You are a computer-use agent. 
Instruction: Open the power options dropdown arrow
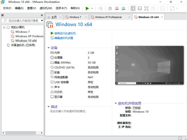pos(92,8)
